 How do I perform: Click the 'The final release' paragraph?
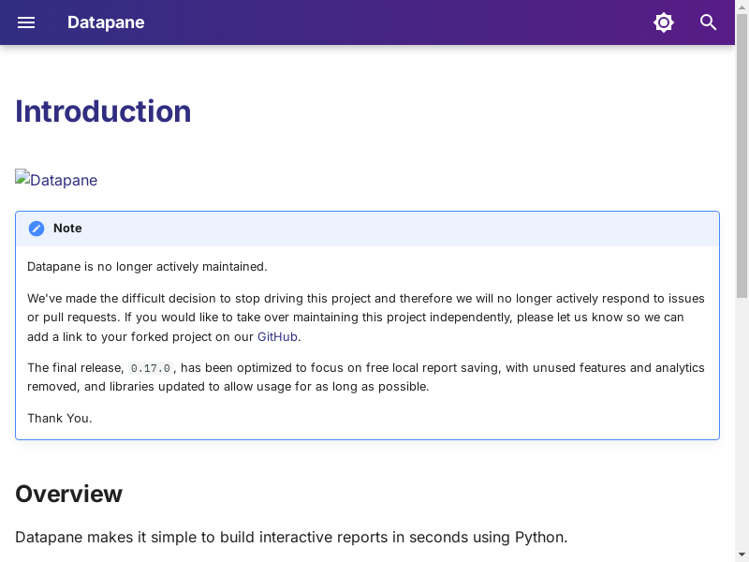[365, 377]
